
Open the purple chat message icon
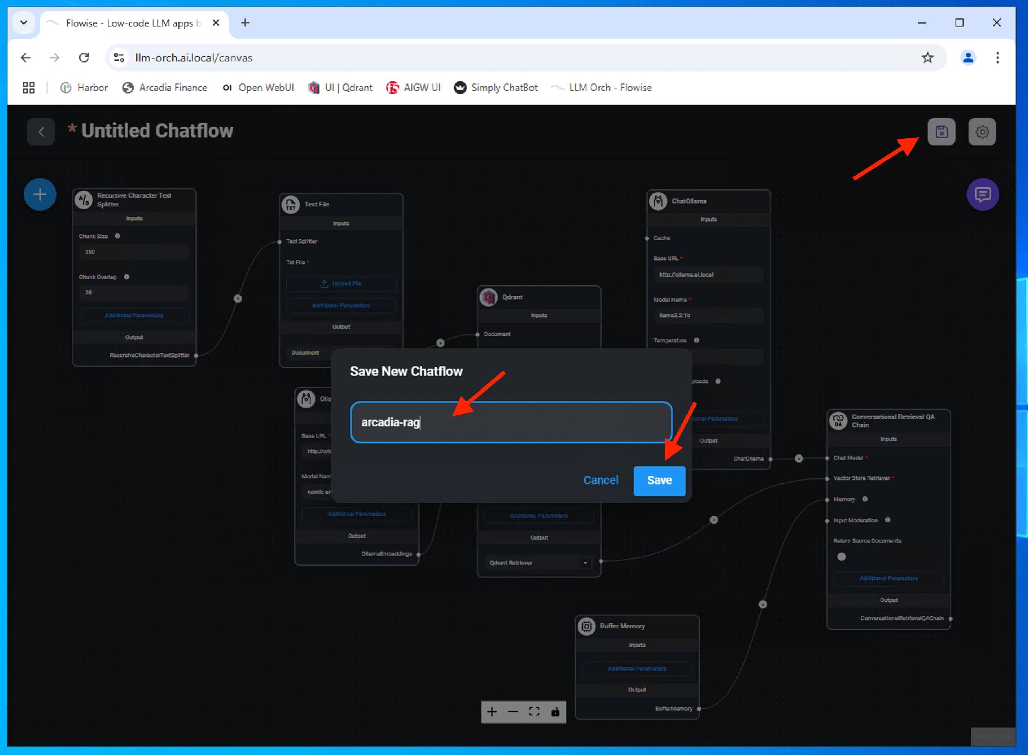(982, 195)
